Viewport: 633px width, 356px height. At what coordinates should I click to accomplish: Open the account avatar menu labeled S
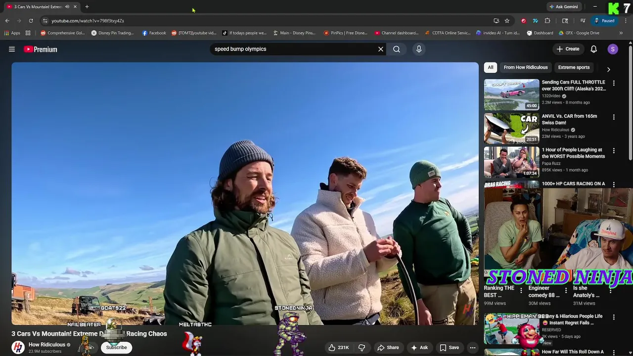[x=613, y=49]
